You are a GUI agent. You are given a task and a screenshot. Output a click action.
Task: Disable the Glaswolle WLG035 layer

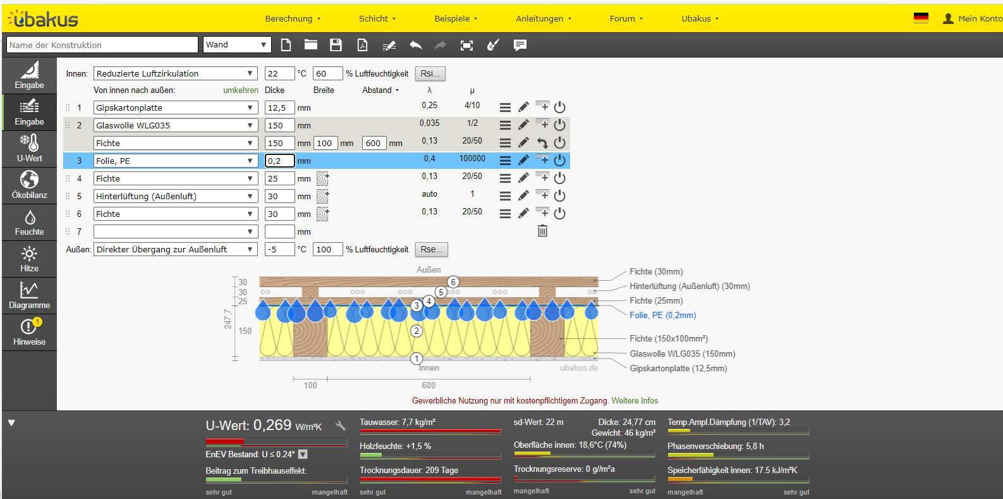[x=559, y=125]
